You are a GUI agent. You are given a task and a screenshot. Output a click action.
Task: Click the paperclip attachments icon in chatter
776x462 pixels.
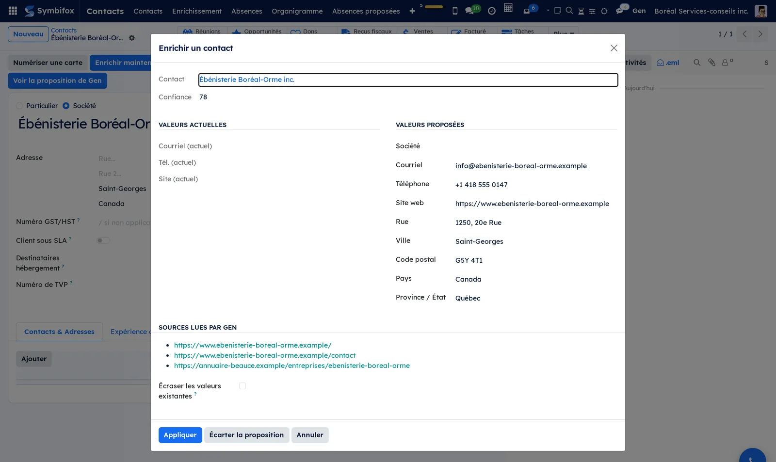point(711,63)
